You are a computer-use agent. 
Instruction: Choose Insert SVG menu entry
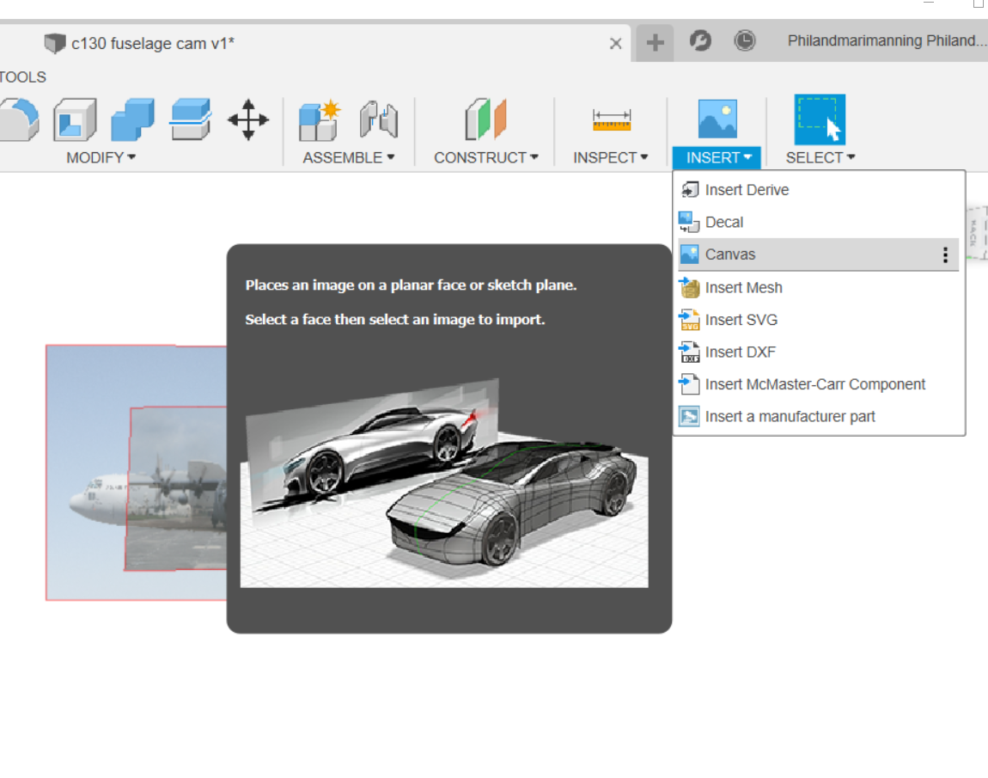pos(819,320)
